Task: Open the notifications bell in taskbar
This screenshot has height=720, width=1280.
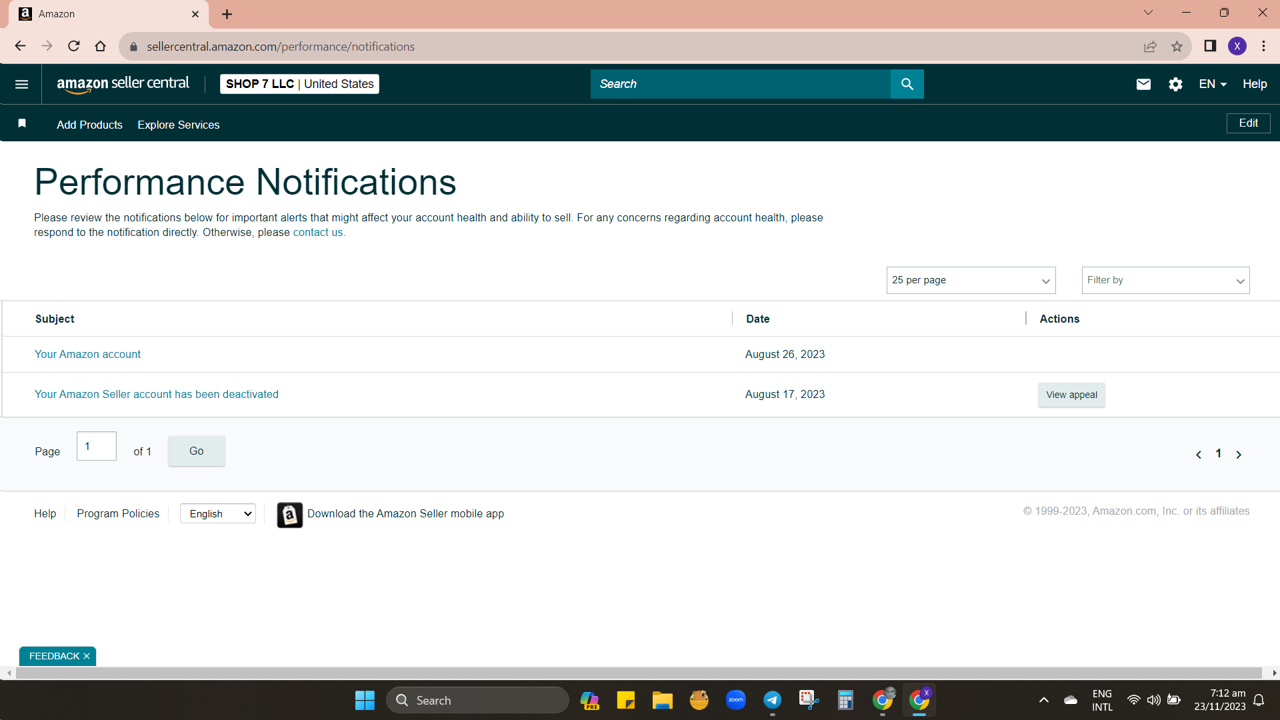Action: pyautogui.click(x=1259, y=701)
